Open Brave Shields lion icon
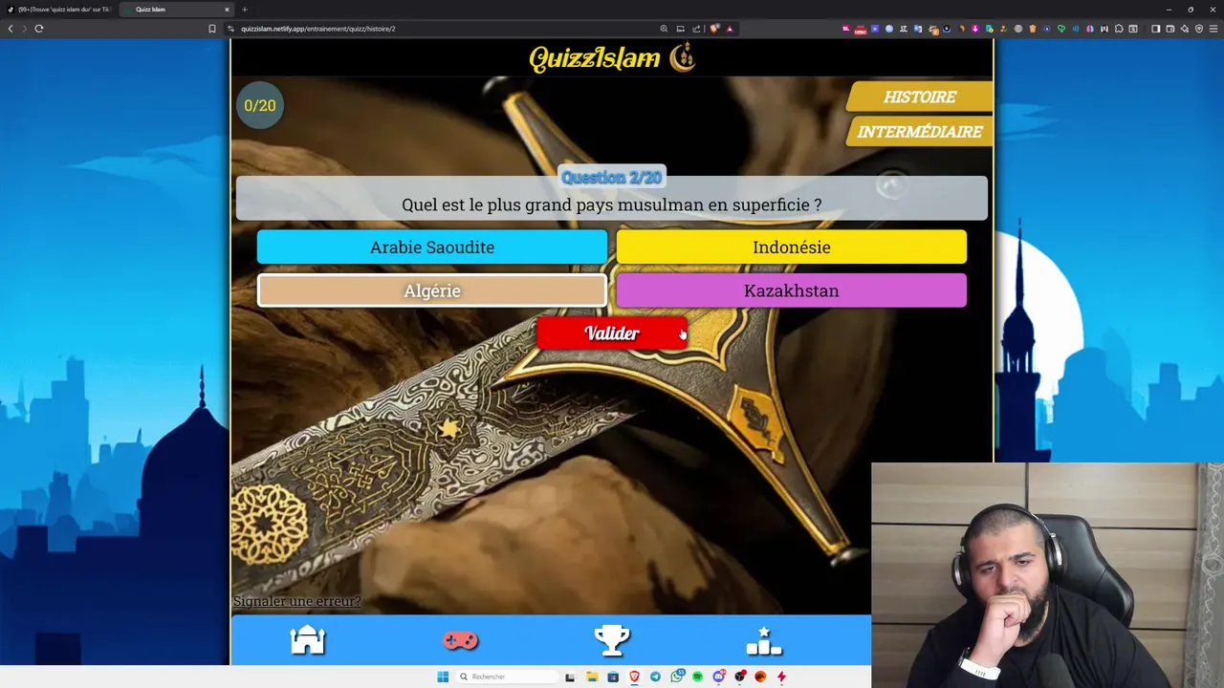Viewport: 1224px width, 688px height. (x=715, y=29)
